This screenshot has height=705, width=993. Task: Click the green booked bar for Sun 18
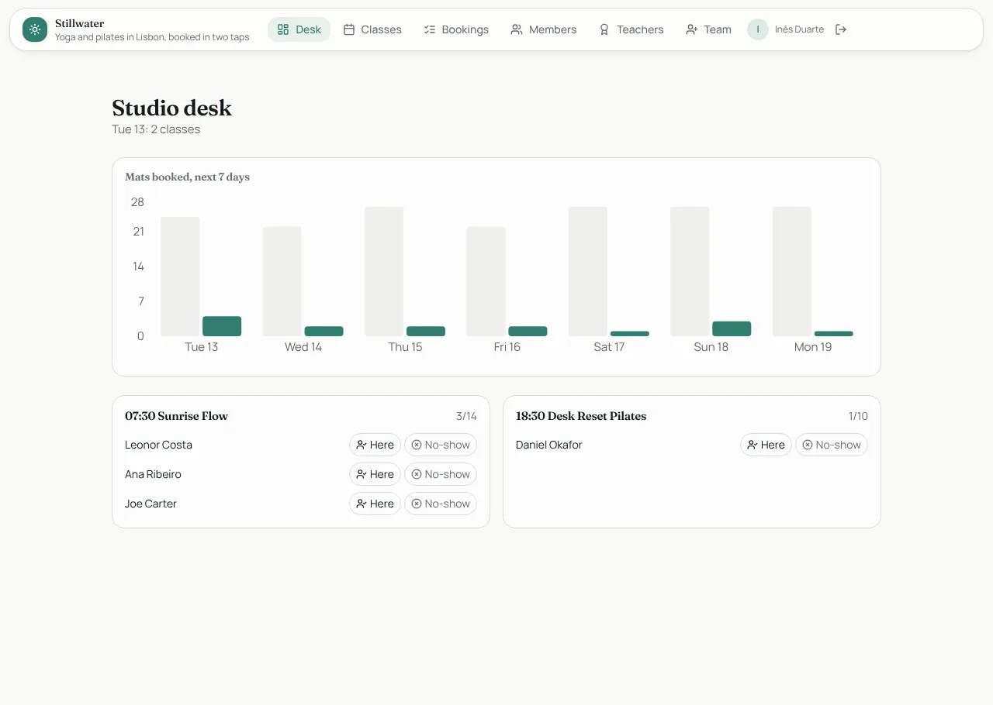[732, 328]
